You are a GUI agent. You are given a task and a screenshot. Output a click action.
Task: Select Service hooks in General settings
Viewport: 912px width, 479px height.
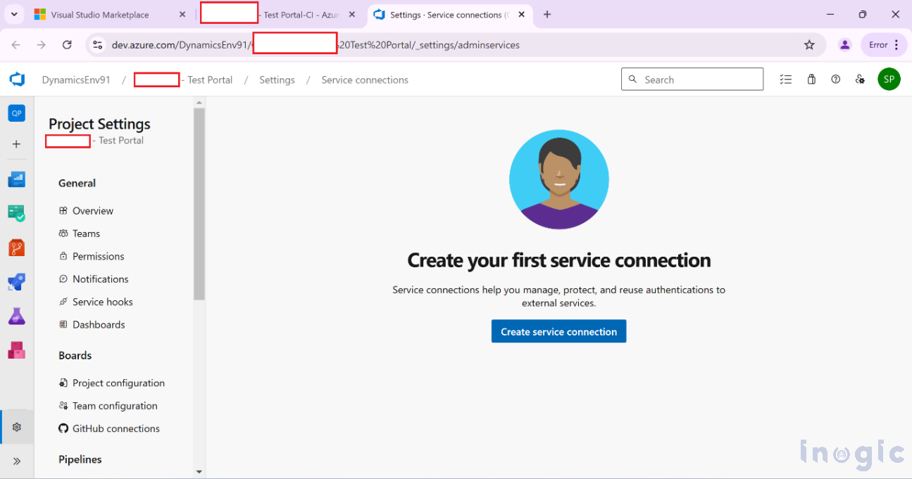coord(102,302)
